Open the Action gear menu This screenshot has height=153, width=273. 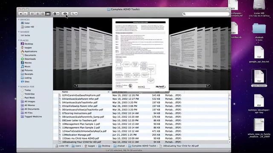pos(56,14)
